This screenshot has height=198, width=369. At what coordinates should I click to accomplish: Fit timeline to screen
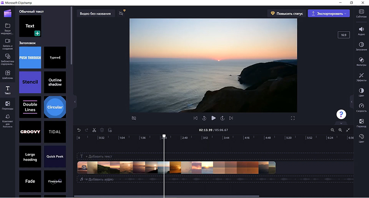click(x=348, y=130)
